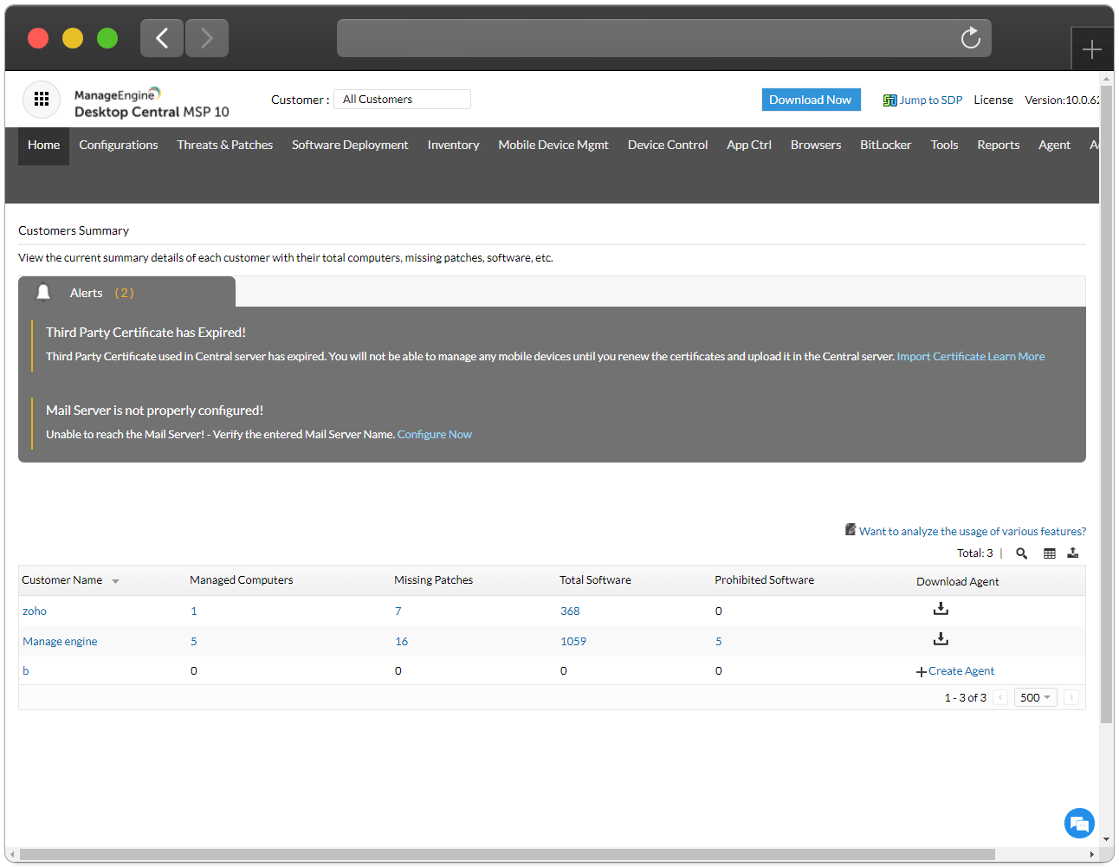Download the agent for Manage engine
The image size is (1119, 867).
tap(941, 639)
